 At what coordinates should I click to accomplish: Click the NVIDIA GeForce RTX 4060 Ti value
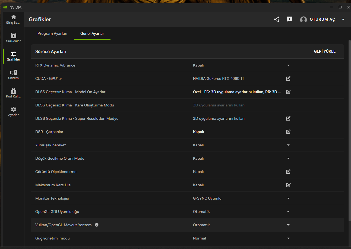point(218,78)
